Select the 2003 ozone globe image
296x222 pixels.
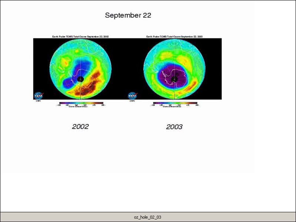(x=174, y=69)
